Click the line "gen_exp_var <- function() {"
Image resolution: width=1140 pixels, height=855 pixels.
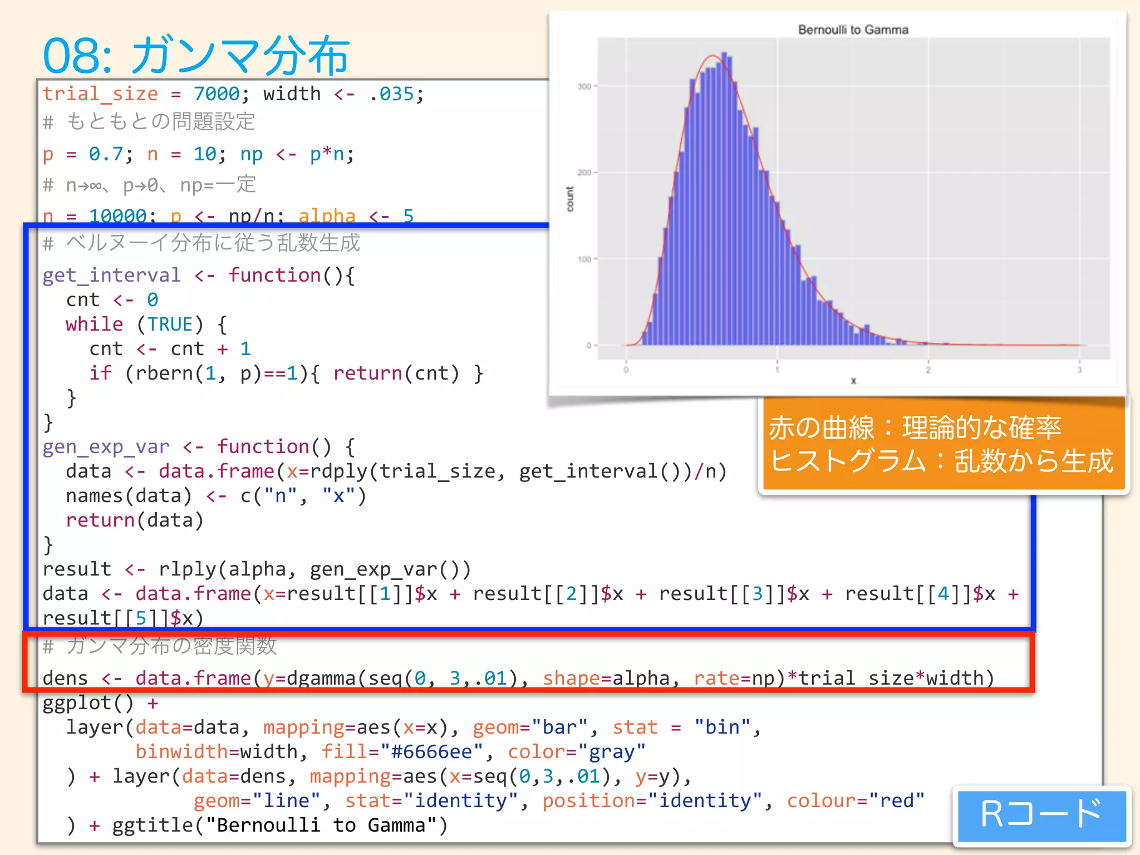[198, 446]
